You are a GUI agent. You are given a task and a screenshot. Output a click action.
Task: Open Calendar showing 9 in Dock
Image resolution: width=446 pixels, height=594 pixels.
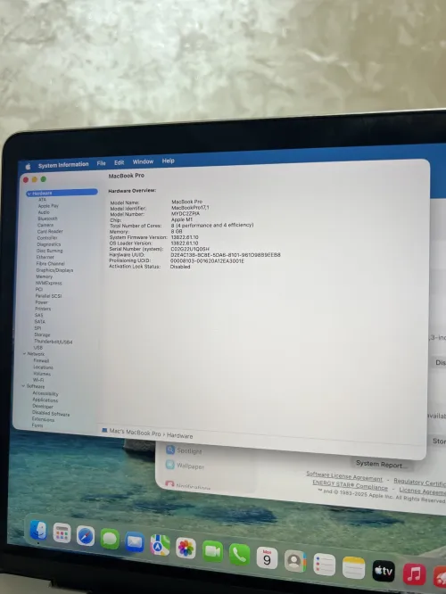pos(267,558)
